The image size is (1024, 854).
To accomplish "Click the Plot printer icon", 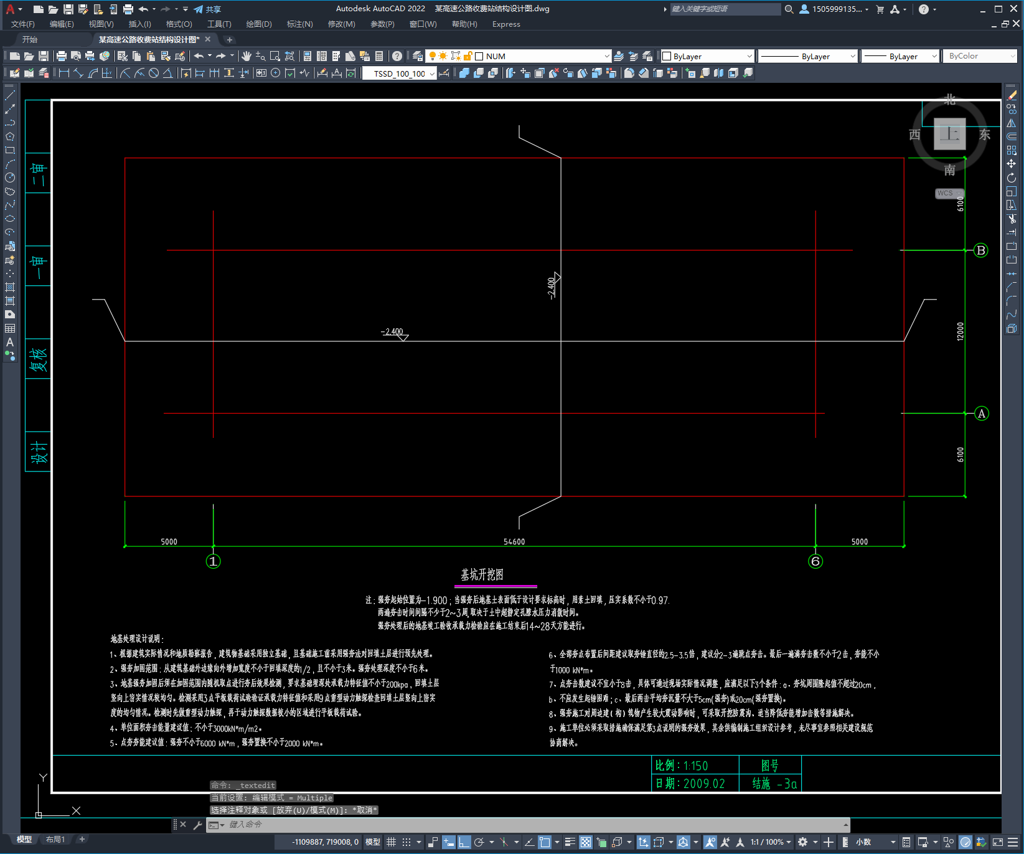I will coord(62,56).
